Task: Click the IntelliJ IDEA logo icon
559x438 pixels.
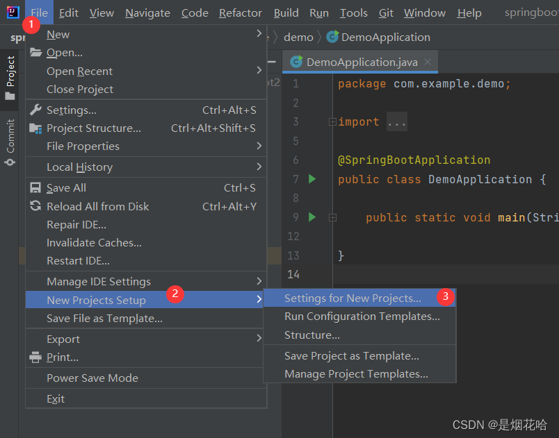Action: (x=13, y=12)
